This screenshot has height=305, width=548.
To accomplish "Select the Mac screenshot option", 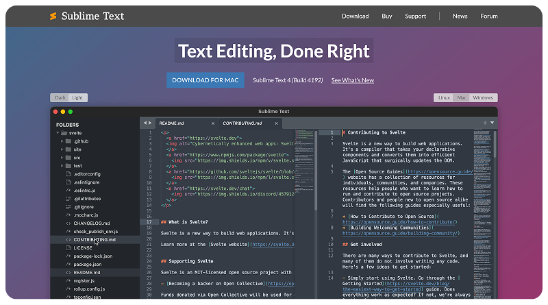I will 461,97.
